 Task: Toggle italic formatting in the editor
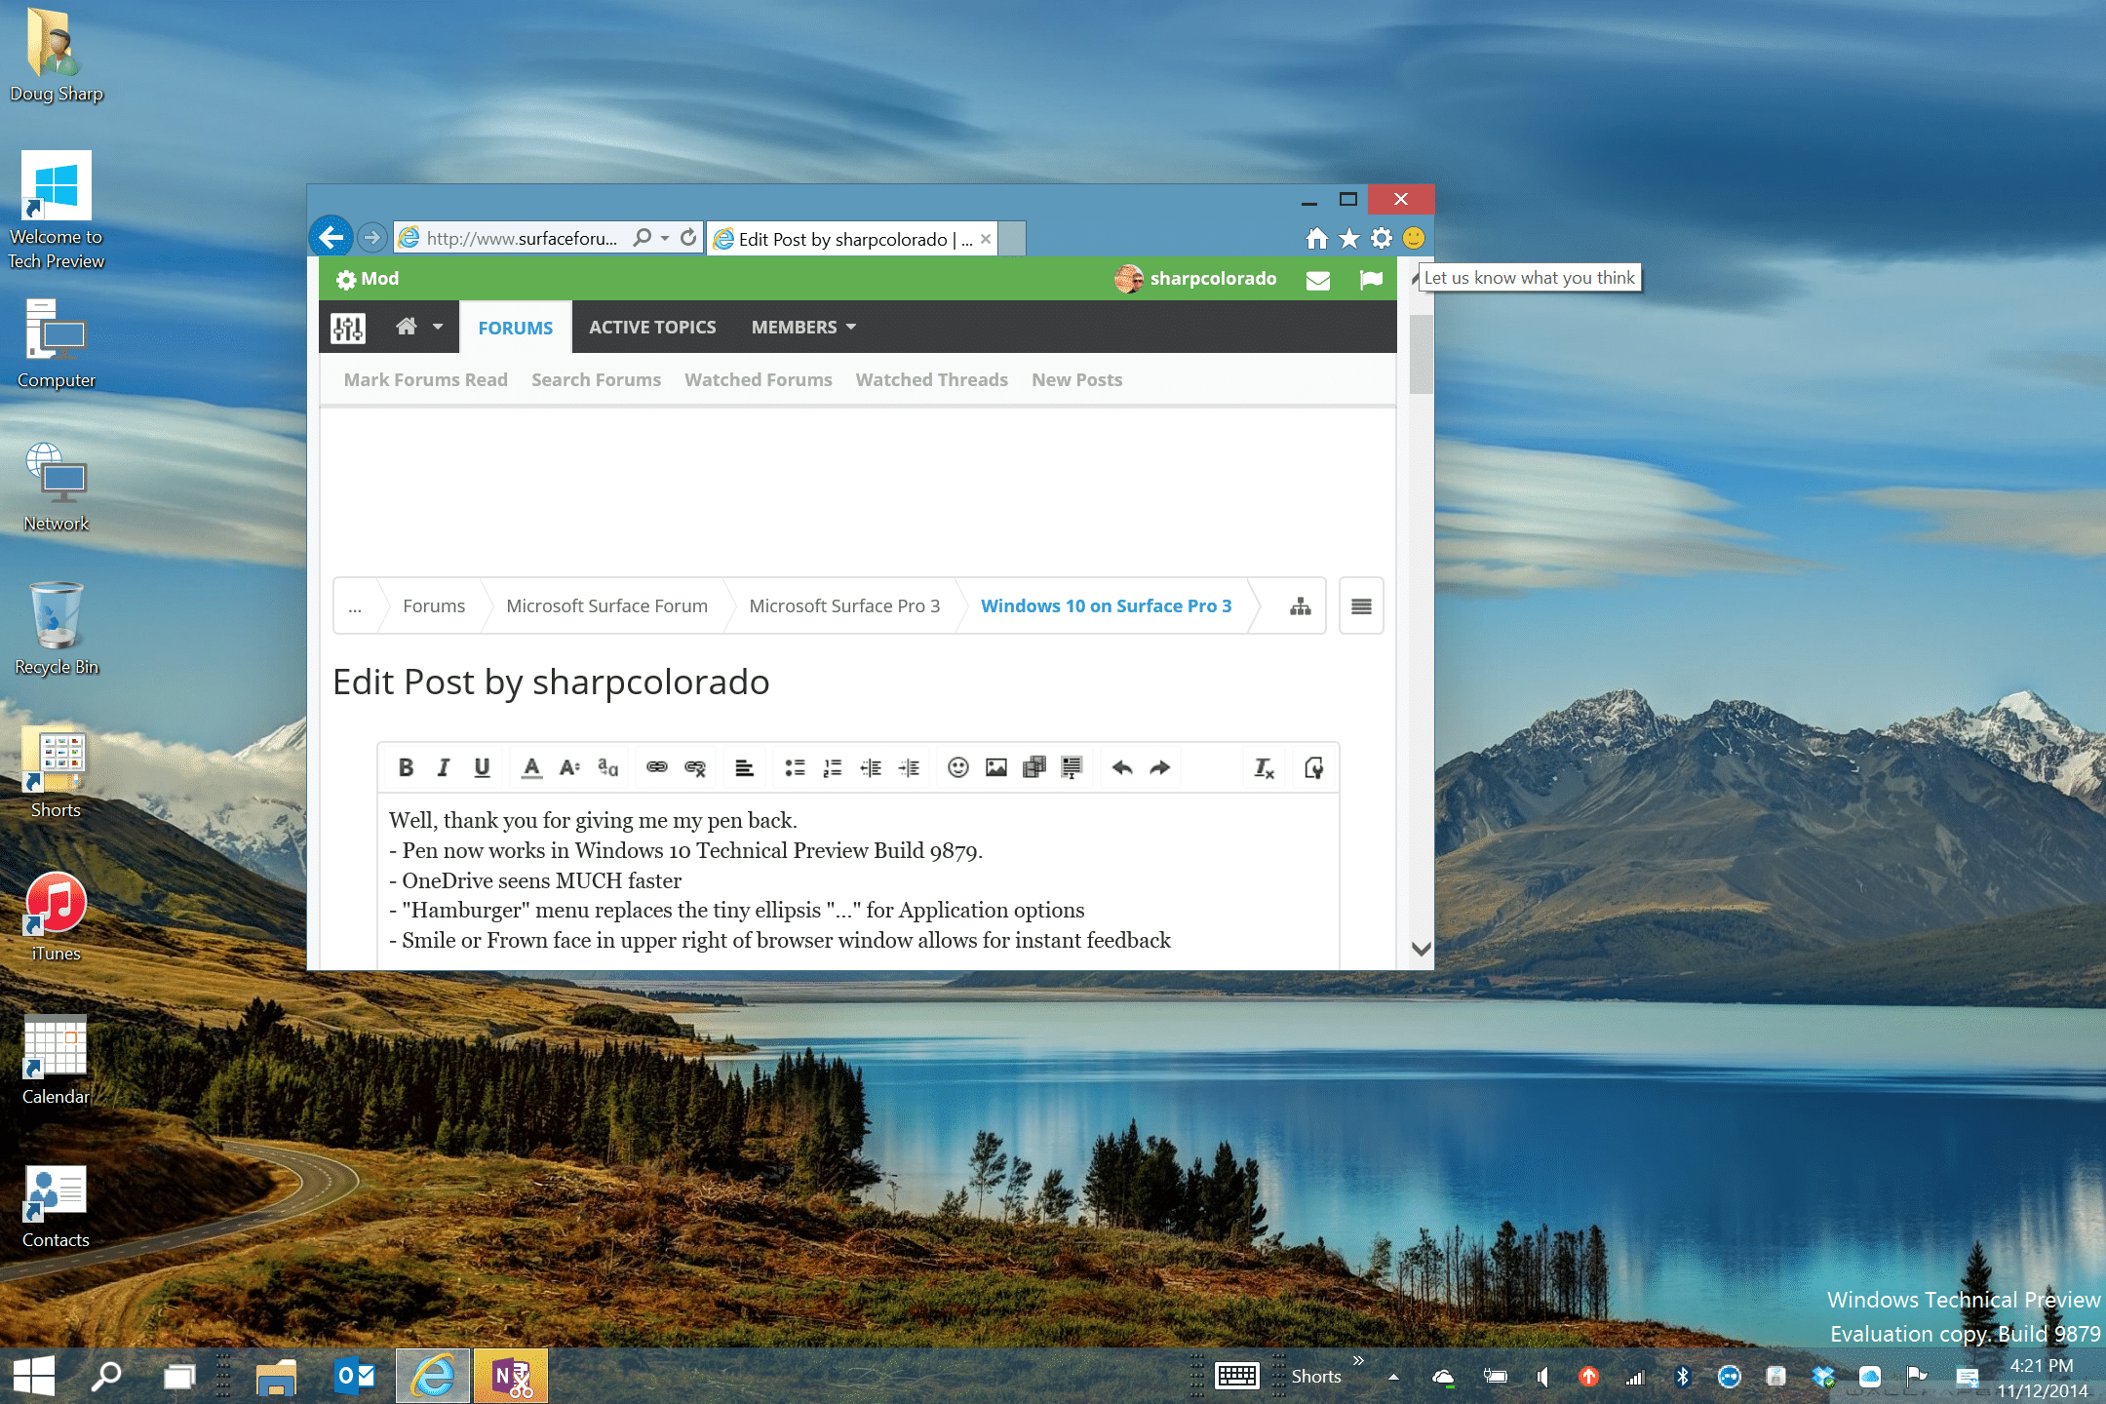point(444,768)
